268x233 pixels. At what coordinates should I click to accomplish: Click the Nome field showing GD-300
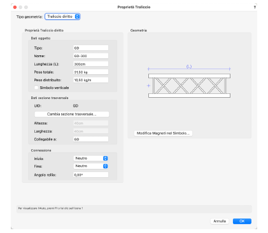(91, 56)
